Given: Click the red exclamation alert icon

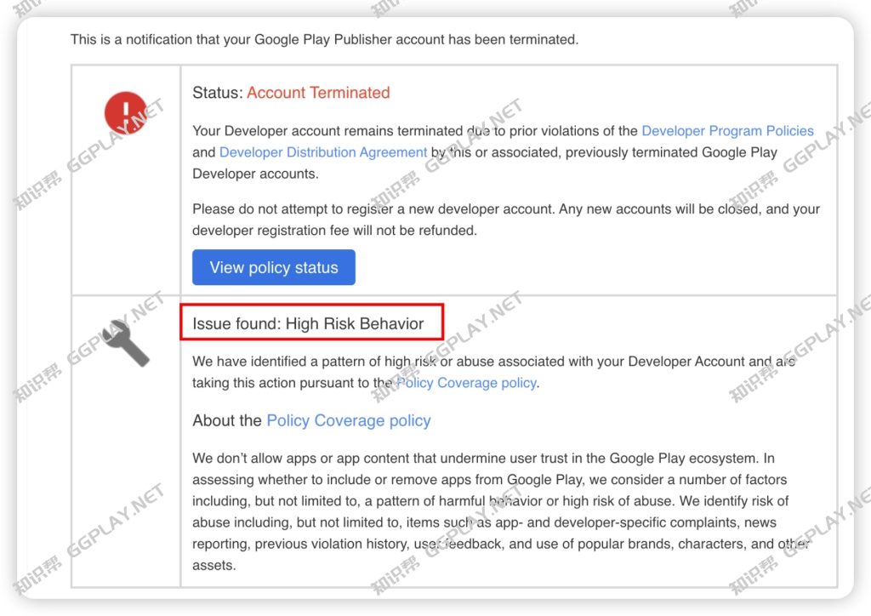Looking at the screenshot, I should [126, 113].
